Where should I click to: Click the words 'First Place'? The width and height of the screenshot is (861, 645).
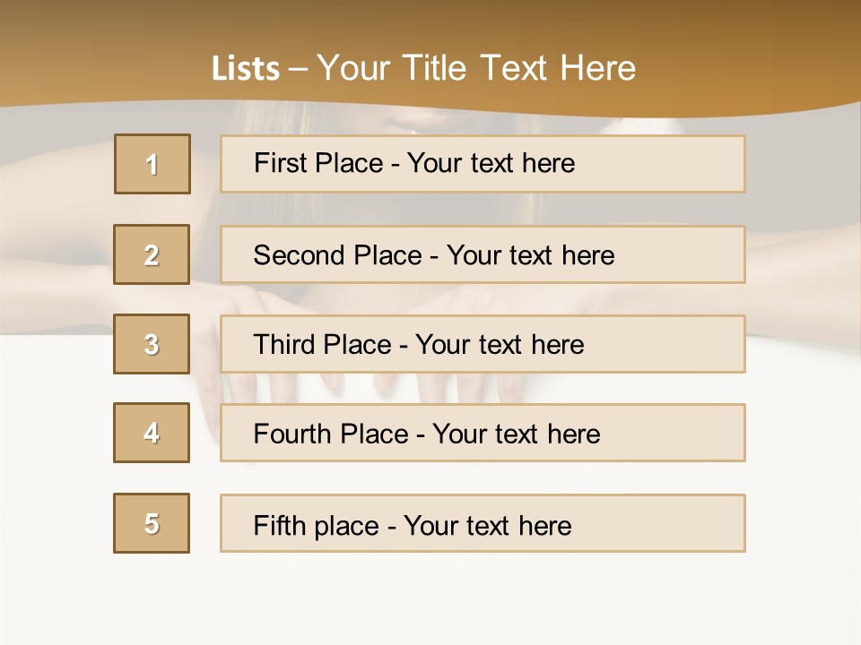318,163
